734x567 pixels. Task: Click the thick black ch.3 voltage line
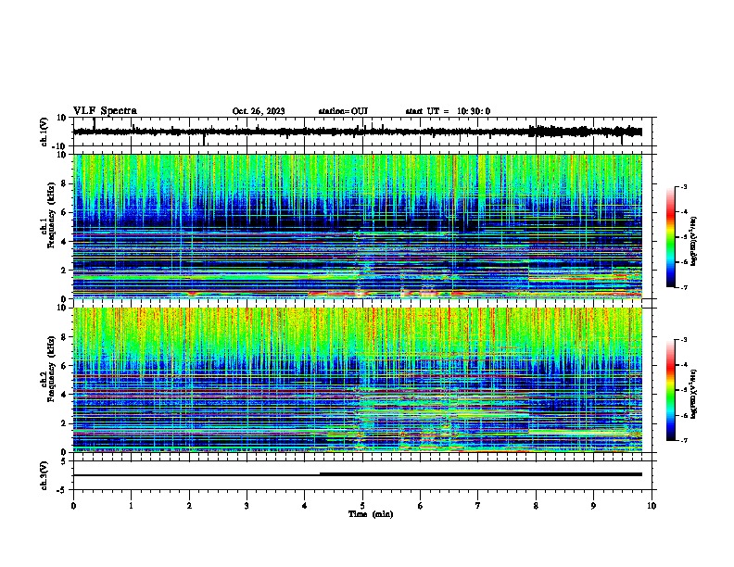(x=481, y=474)
